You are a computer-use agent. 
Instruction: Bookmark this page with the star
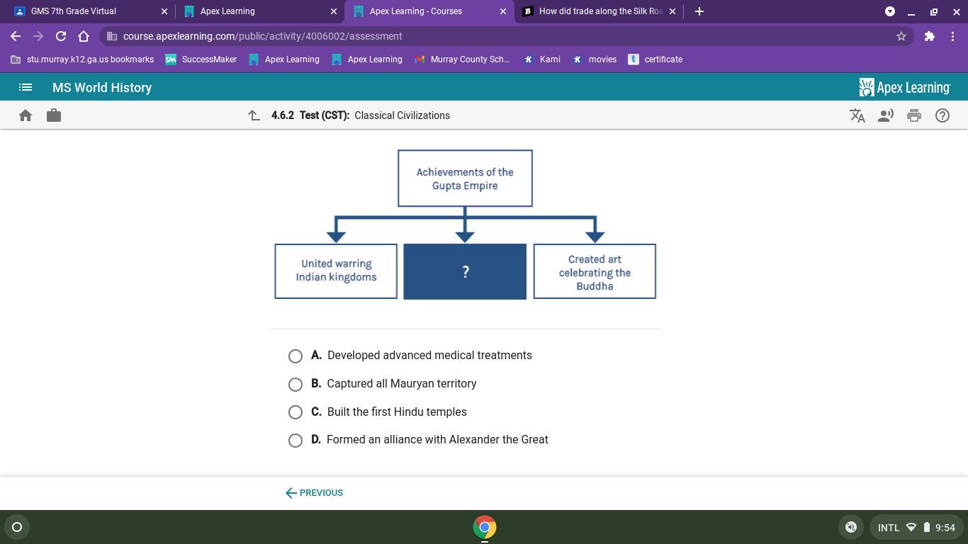(x=901, y=36)
